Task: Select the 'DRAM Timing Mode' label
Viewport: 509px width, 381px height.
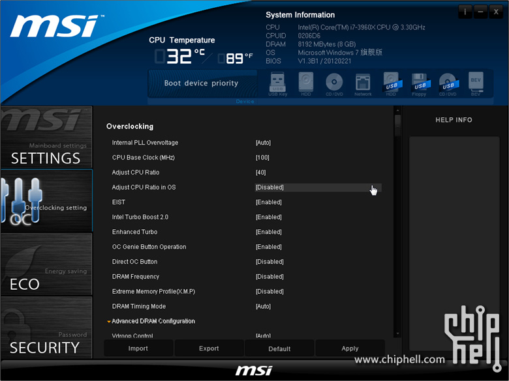Action: (139, 307)
